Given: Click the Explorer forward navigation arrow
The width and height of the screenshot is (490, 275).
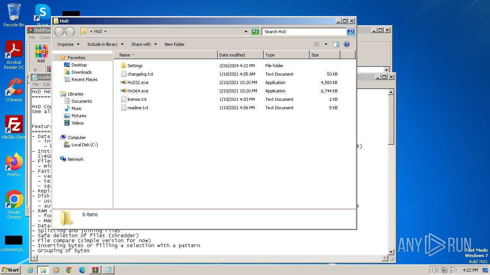Looking at the screenshot, I should pyautogui.click(x=70, y=32).
